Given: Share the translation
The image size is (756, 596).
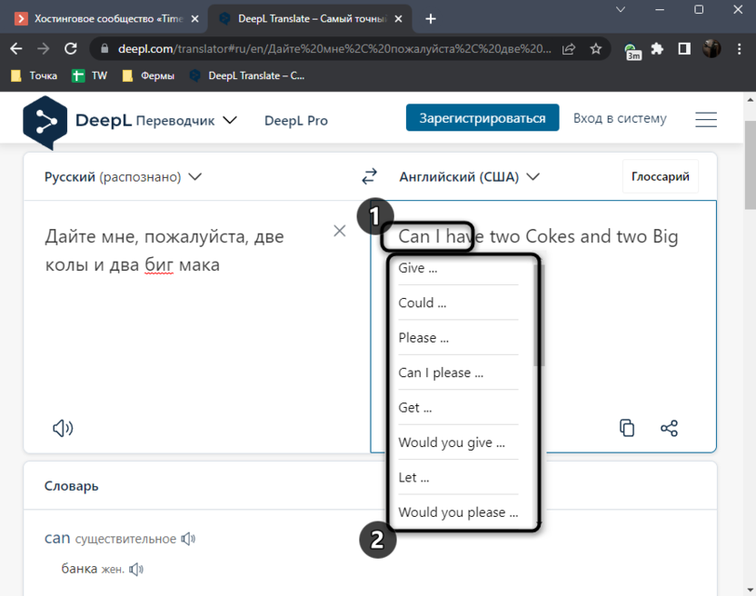Looking at the screenshot, I should (670, 428).
